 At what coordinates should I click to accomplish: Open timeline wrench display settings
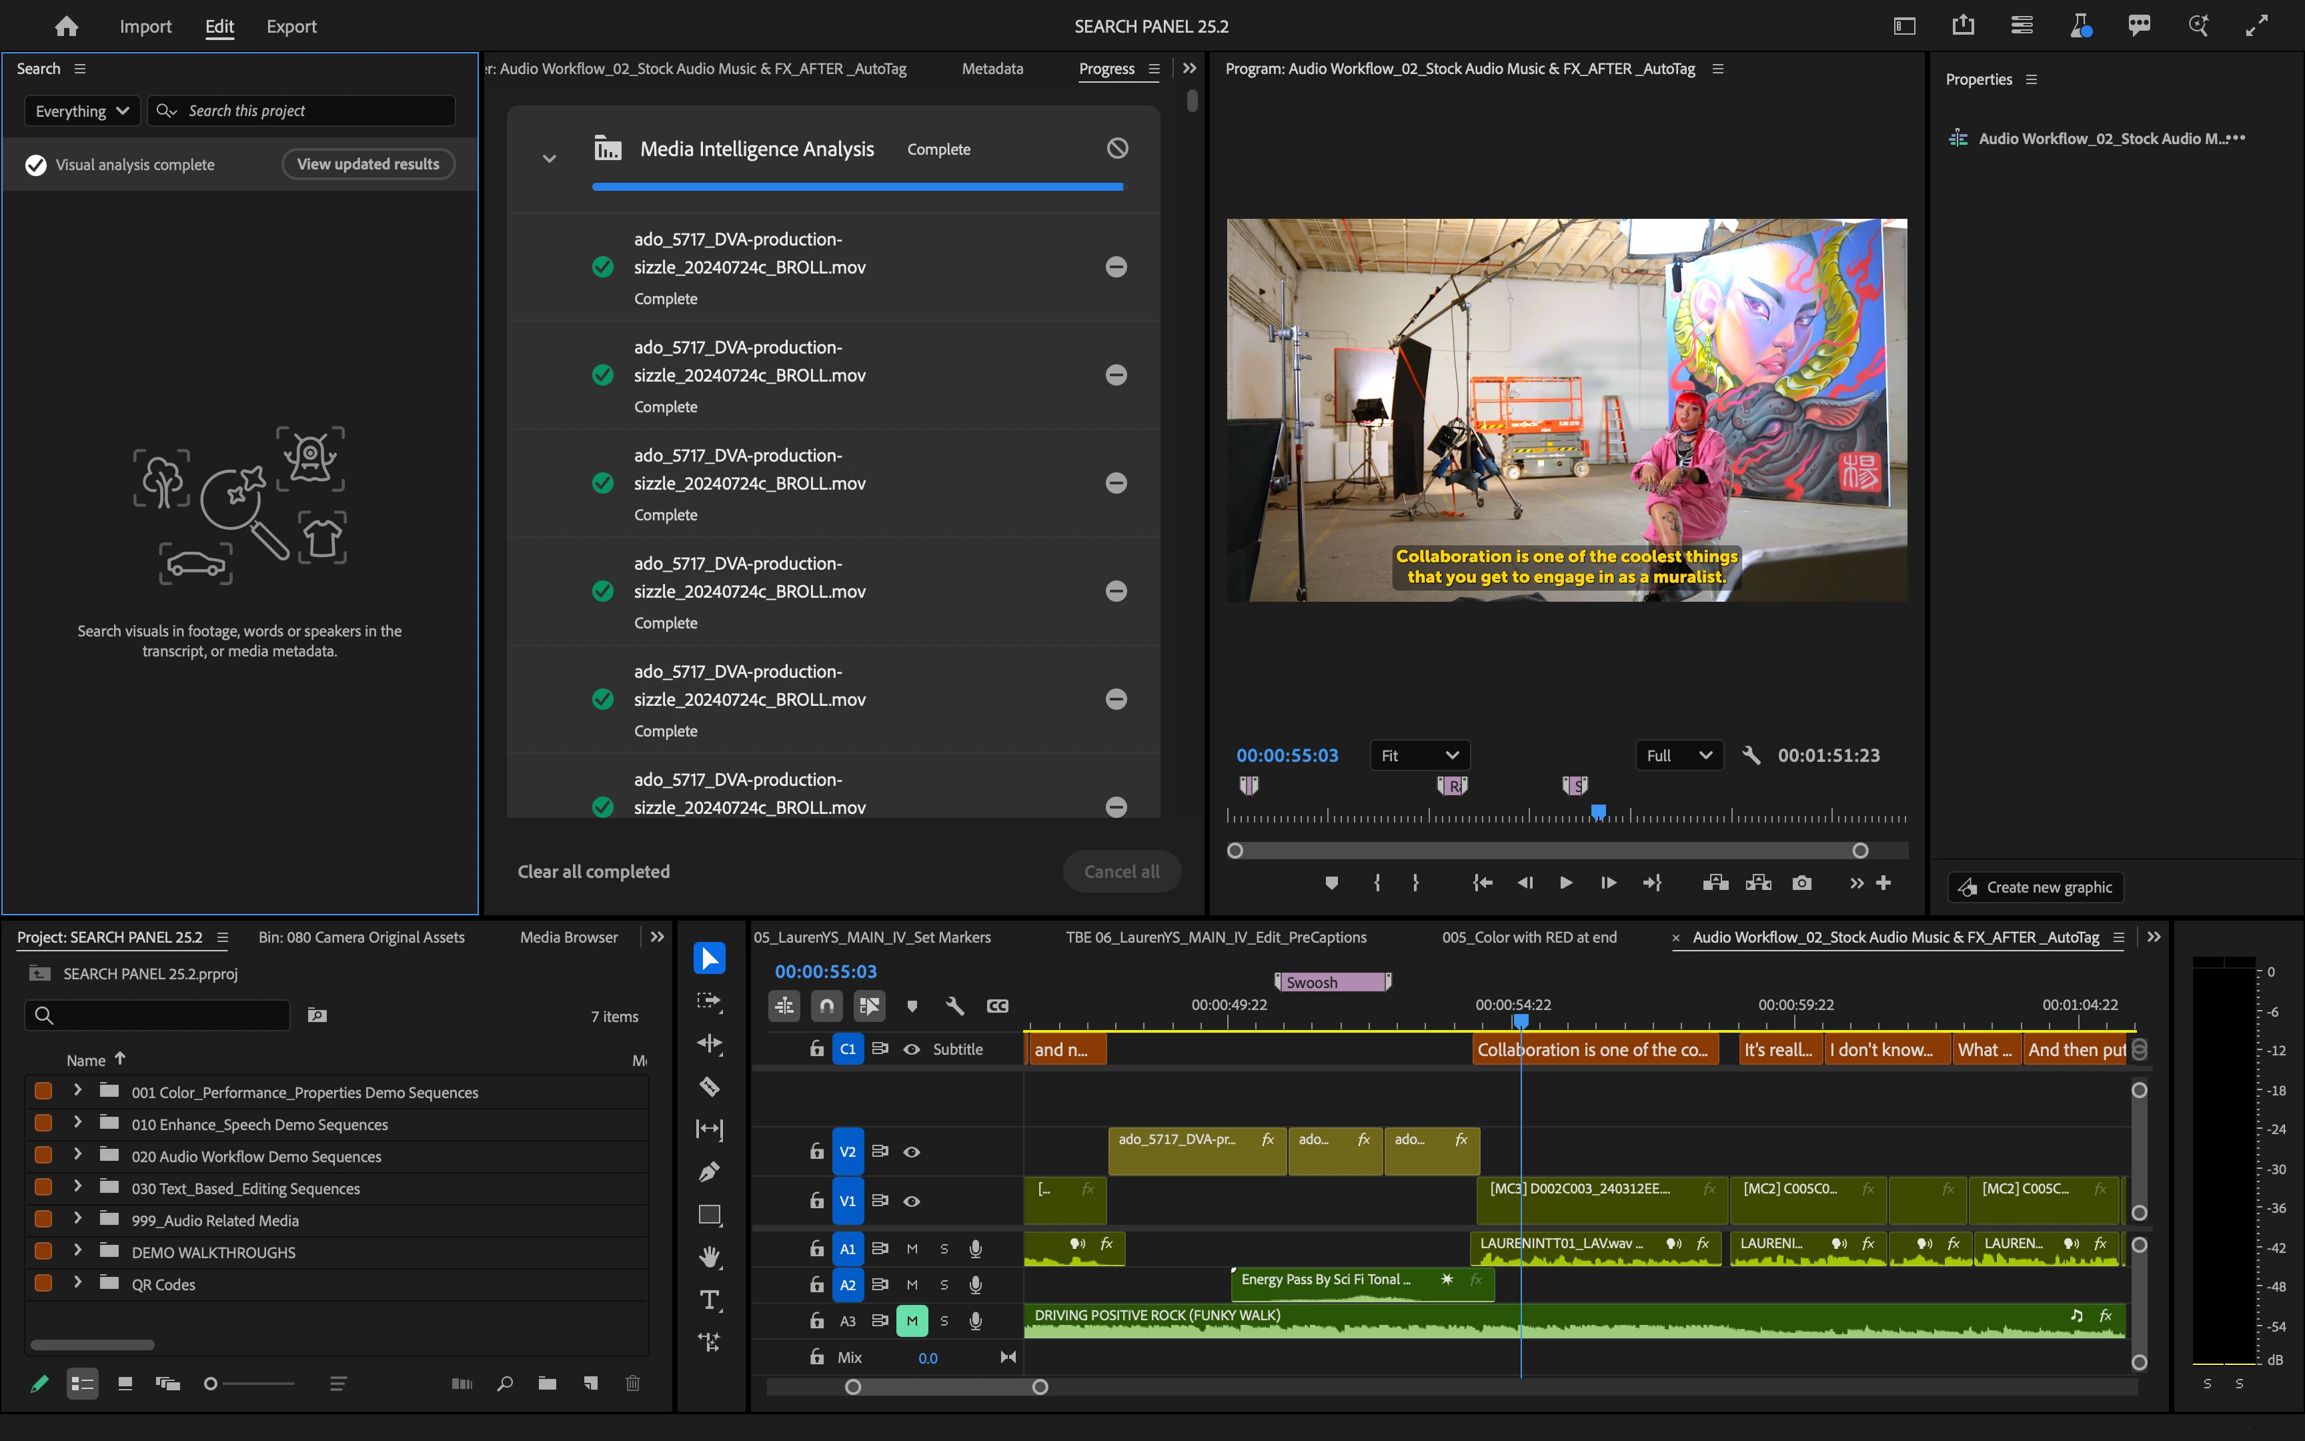coord(954,1007)
